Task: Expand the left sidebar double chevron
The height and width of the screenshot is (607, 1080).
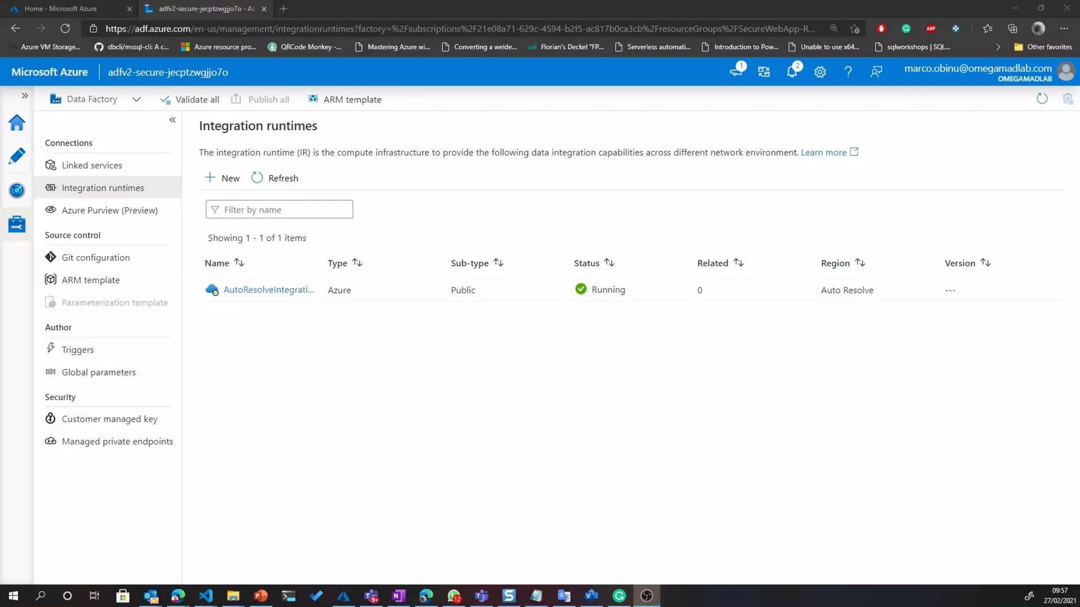Action: coord(24,95)
